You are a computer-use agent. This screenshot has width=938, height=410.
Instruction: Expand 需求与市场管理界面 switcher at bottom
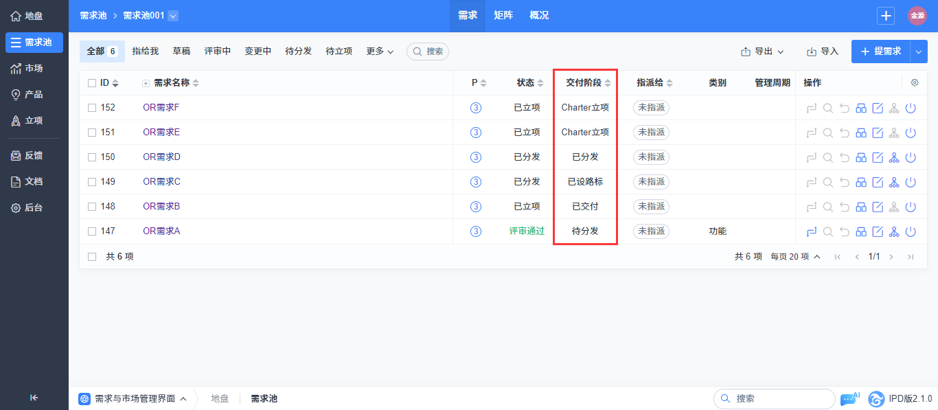(133, 399)
